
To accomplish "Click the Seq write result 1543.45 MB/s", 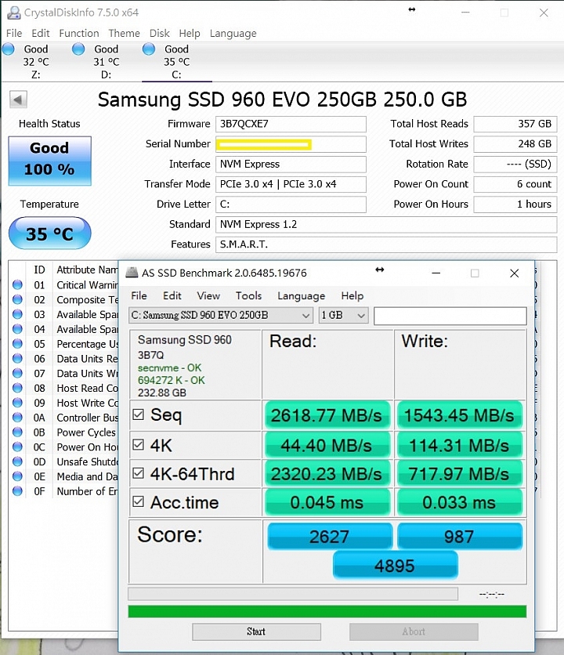I will point(459,415).
